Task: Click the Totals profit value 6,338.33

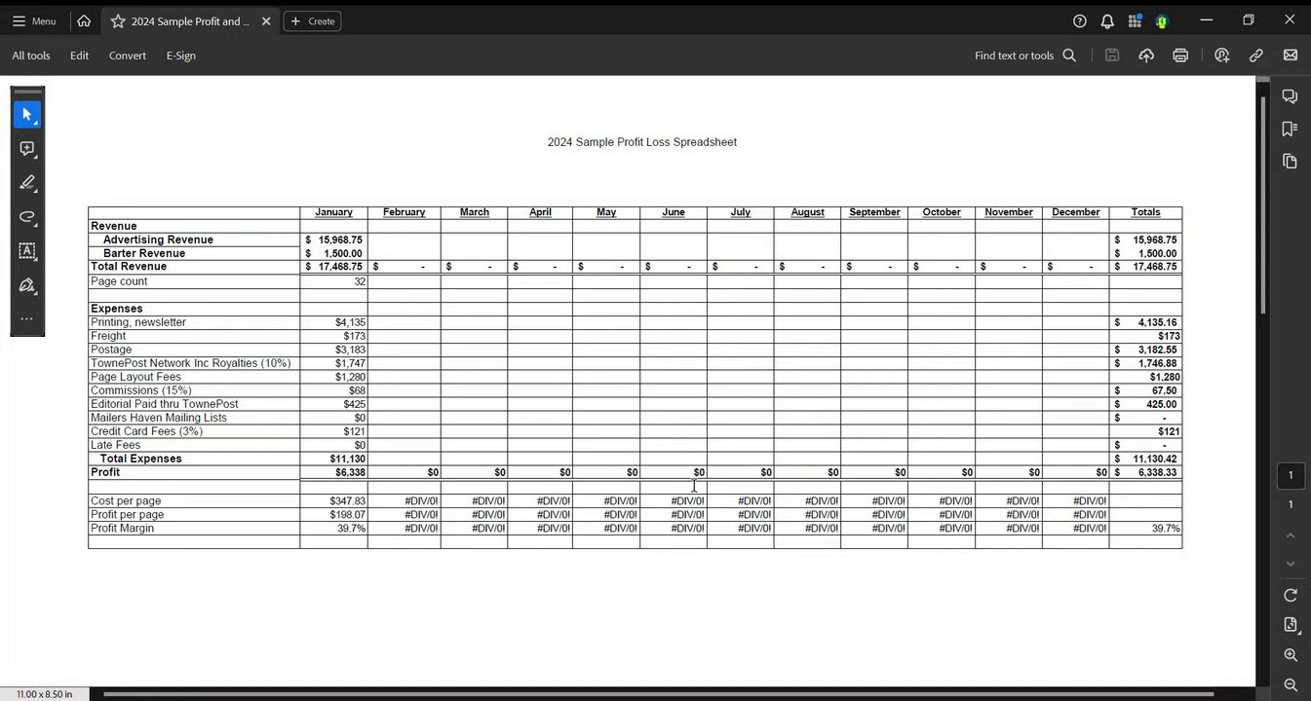Action: point(1155,472)
